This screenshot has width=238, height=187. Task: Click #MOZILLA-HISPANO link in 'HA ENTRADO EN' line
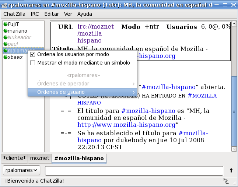point(148,99)
